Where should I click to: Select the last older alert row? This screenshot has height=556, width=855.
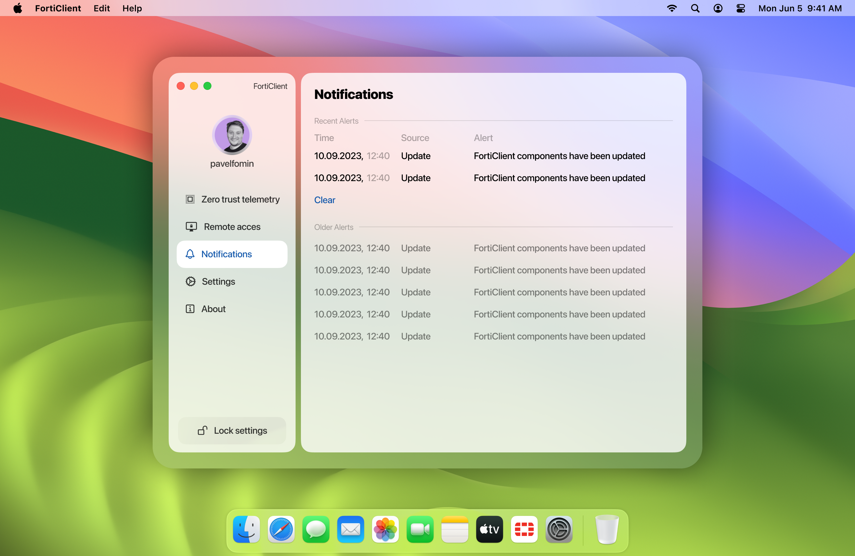(x=479, y=336)
